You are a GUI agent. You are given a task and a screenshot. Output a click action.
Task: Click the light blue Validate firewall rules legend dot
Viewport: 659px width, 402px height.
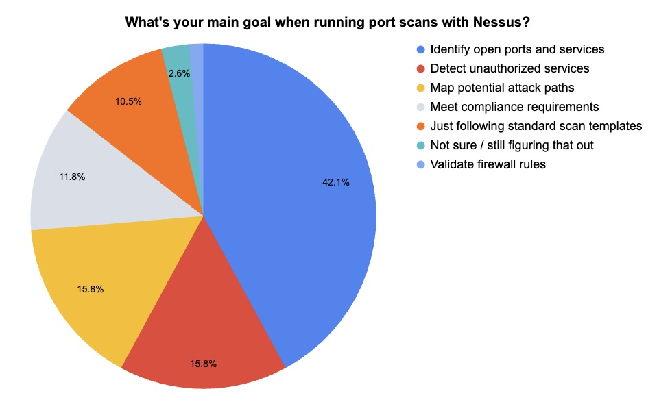point(420,164)
